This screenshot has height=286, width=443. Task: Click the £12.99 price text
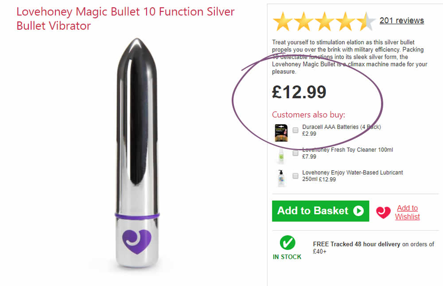(299, 92)
